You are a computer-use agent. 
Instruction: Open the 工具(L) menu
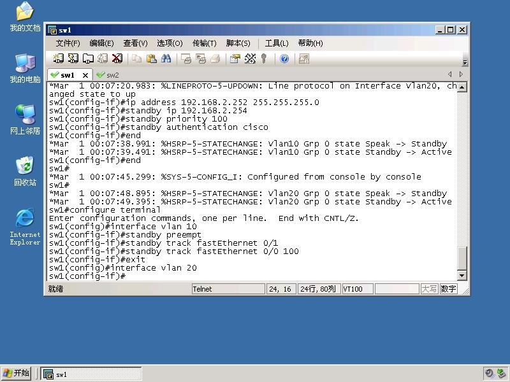(277, 43)
